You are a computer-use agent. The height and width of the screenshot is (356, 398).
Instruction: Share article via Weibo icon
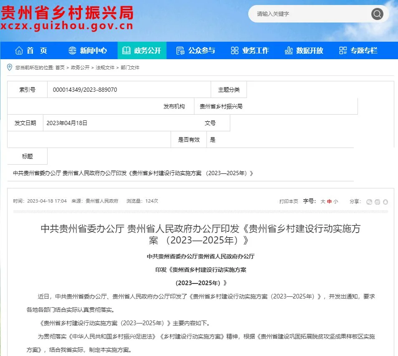point(377,202)
